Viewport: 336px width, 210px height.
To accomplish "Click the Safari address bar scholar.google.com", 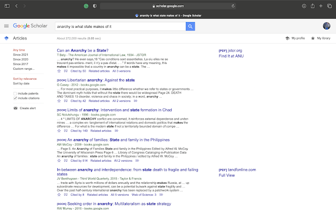I will pos(168,6).
